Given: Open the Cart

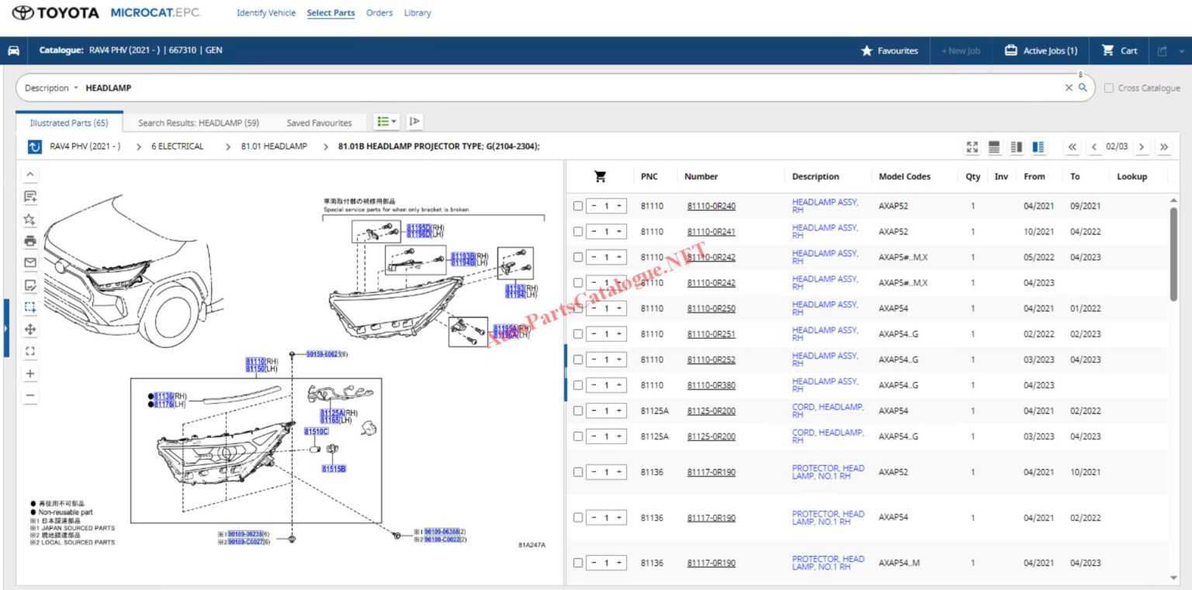Looking at the screenshot, I should pyautogui.click(x=1119, y=50).
